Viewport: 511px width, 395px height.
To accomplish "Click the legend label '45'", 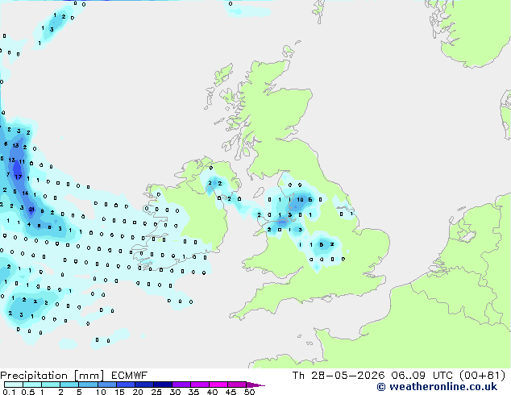I will [231, 392].
